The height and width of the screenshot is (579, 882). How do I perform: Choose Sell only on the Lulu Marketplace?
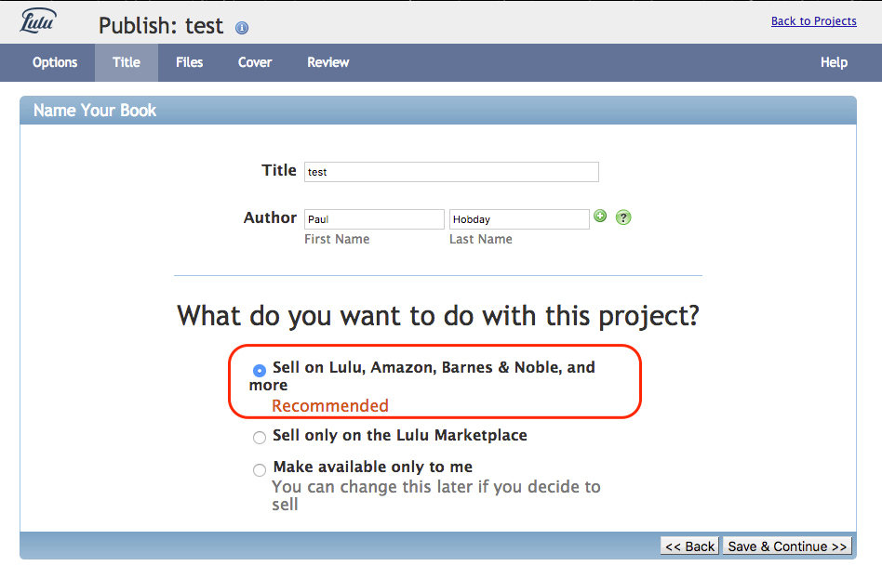point(260,438)
